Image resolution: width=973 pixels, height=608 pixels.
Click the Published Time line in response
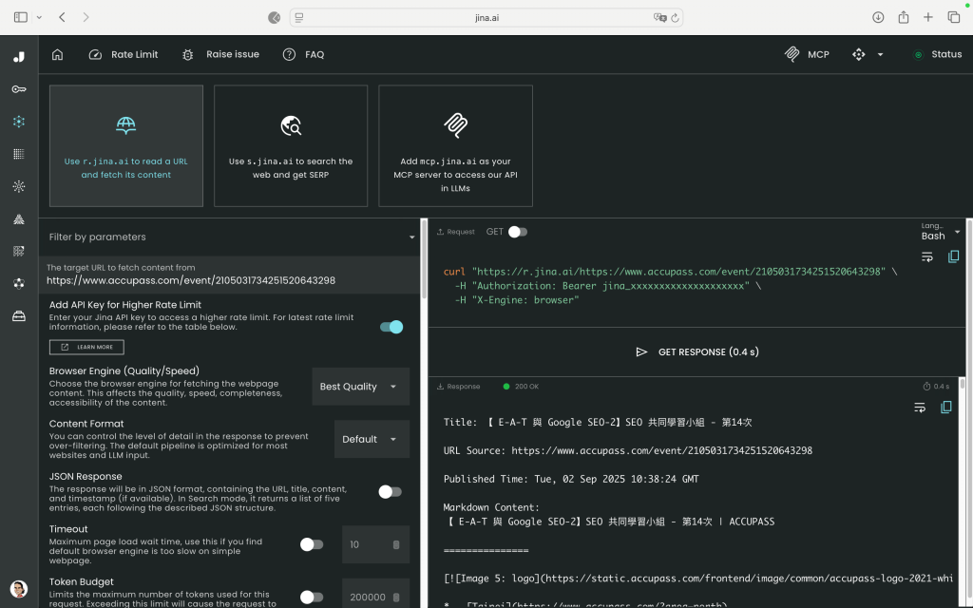571,479
